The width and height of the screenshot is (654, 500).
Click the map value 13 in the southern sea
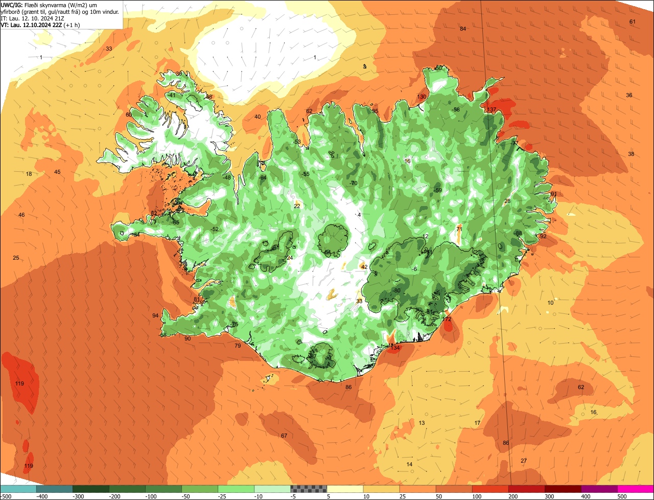(x=422, y=423)
